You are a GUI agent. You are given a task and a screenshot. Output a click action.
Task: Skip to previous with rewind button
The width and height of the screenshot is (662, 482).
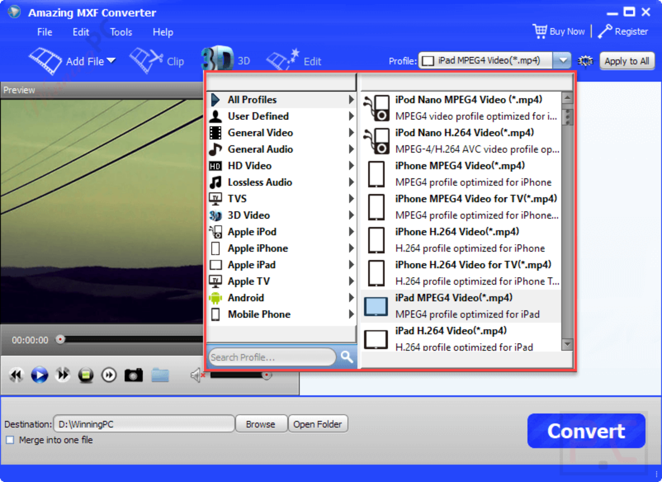[16, 375]
